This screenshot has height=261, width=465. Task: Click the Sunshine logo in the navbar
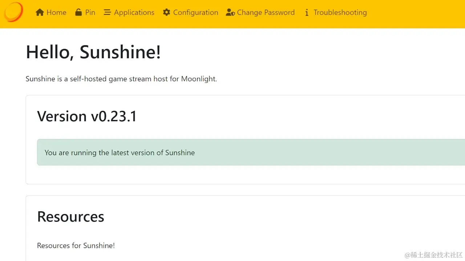[x=14, y=12]
